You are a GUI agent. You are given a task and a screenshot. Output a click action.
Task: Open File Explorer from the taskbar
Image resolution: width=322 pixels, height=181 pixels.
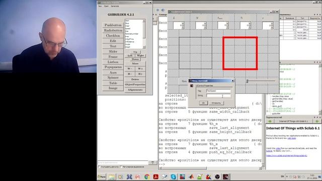click(112, 176)
